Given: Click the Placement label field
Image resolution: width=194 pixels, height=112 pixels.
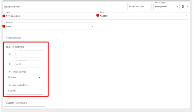Looking at the screenshot, I should [139, 6].
